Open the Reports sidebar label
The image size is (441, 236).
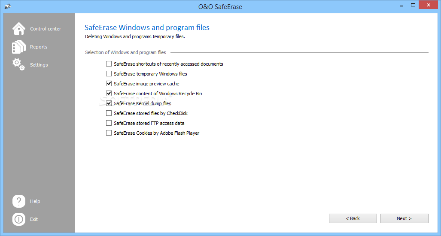(x=39, y=47)
